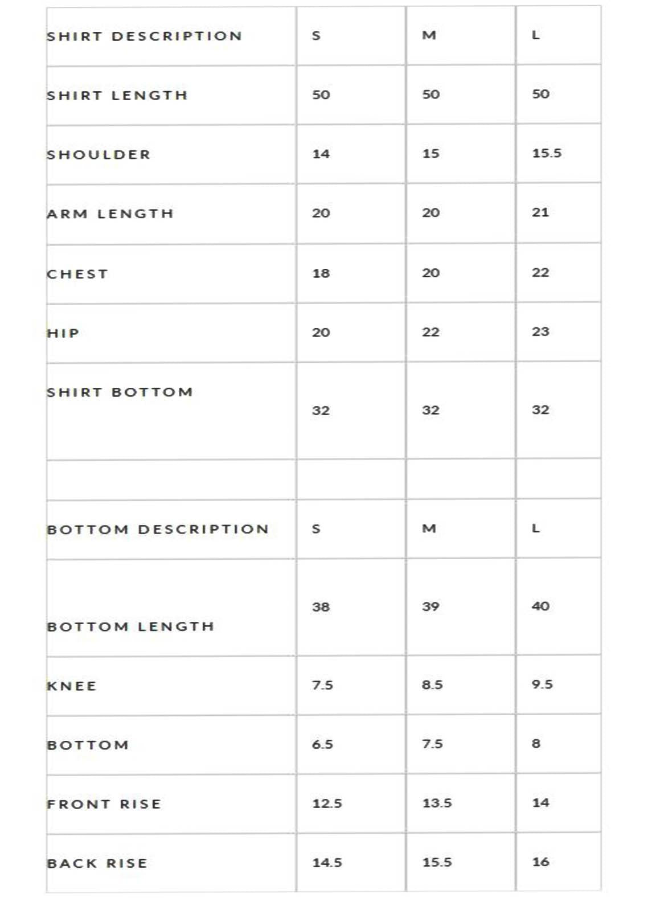Click the BACK RISE row label
Screen dimensions: 648x902
tap(97, 864)
